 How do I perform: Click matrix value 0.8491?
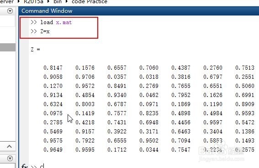tap(117, 86)
